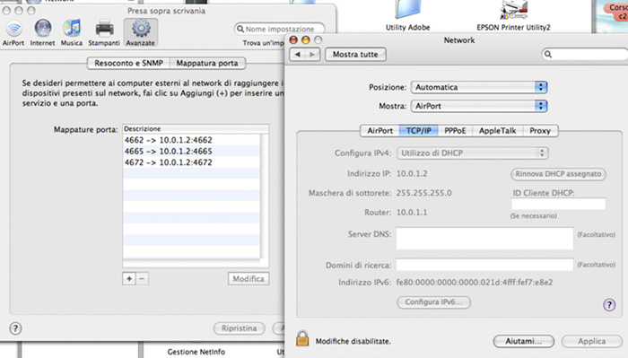Select mapping 4665 -> 10.0.1.2:4665
Viewport: 628px width, 358px height.
point(191,151)
